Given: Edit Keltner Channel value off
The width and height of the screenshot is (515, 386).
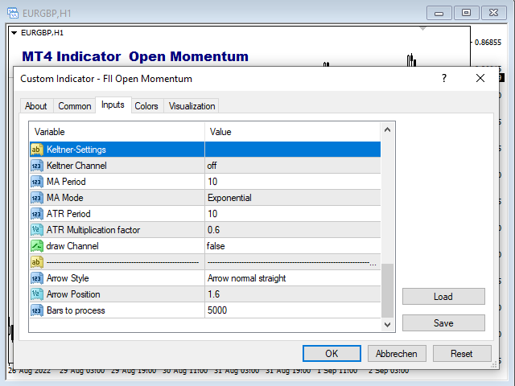Looking at the screenshot, I should (292, 166).
